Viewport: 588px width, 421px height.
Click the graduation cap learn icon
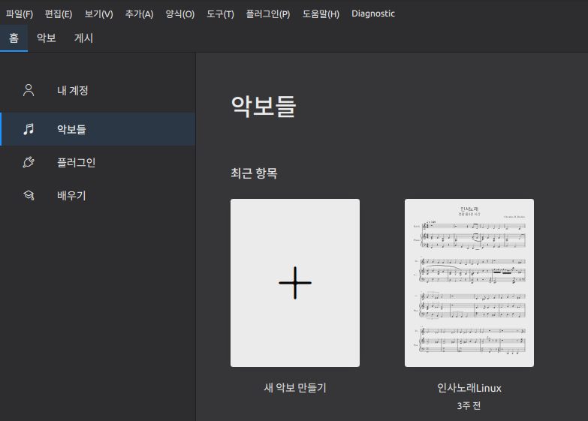29,195
